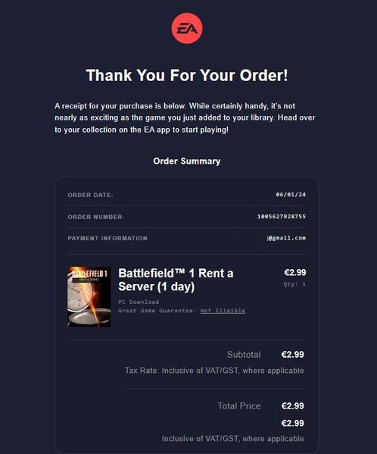Click the gmail.com payment email address
Image resolution: width=377 pixels, height=454 pixels.
point(286,238)
